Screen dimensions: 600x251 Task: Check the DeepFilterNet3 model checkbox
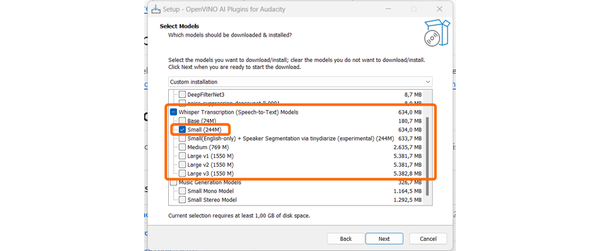182,94
